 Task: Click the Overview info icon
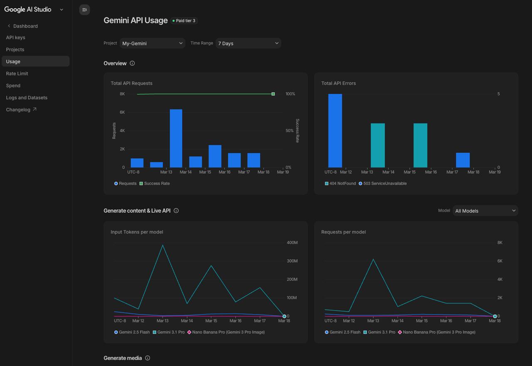pos(132,63)
